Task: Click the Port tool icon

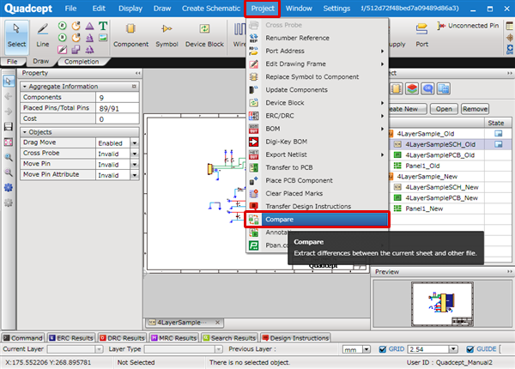Action: coord(421,29)
